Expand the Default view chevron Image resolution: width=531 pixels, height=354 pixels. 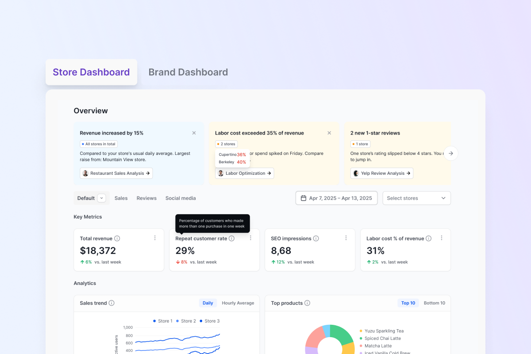tap(102, 198)
